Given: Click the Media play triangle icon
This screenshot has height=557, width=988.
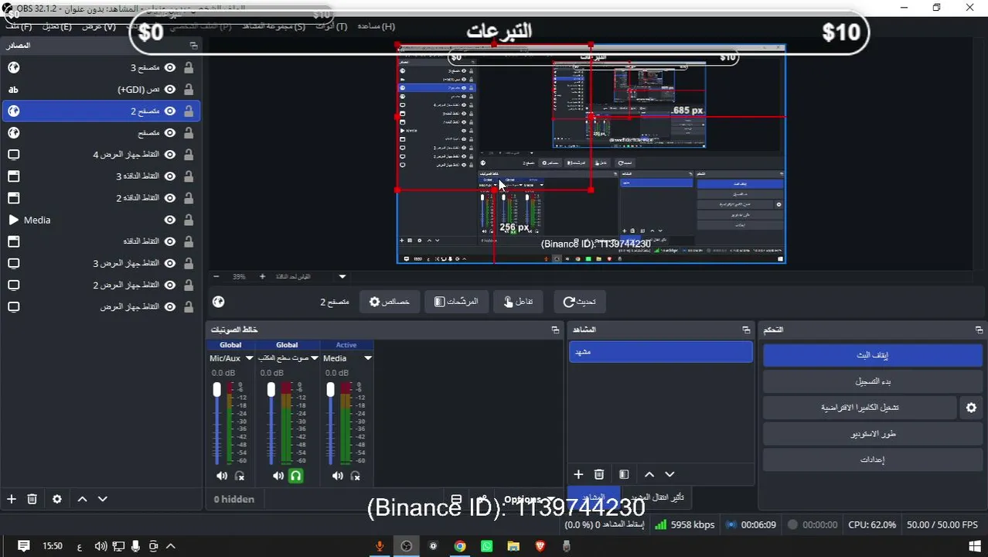Looking at the screenshot, I should coord(13,220).
